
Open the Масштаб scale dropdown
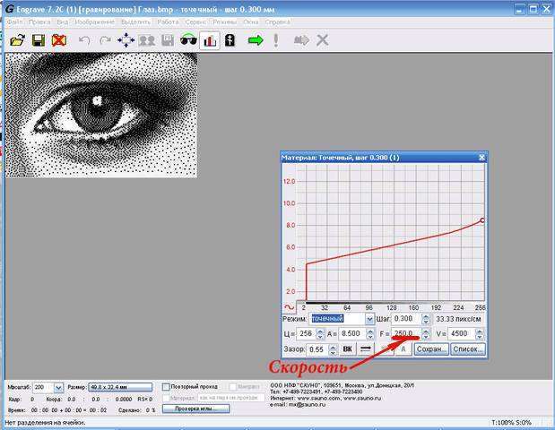(x=58, y=387)
